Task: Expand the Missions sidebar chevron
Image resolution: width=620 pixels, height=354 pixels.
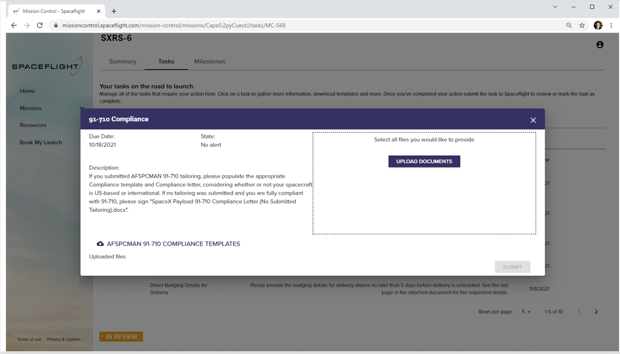Action: (82, 108)
